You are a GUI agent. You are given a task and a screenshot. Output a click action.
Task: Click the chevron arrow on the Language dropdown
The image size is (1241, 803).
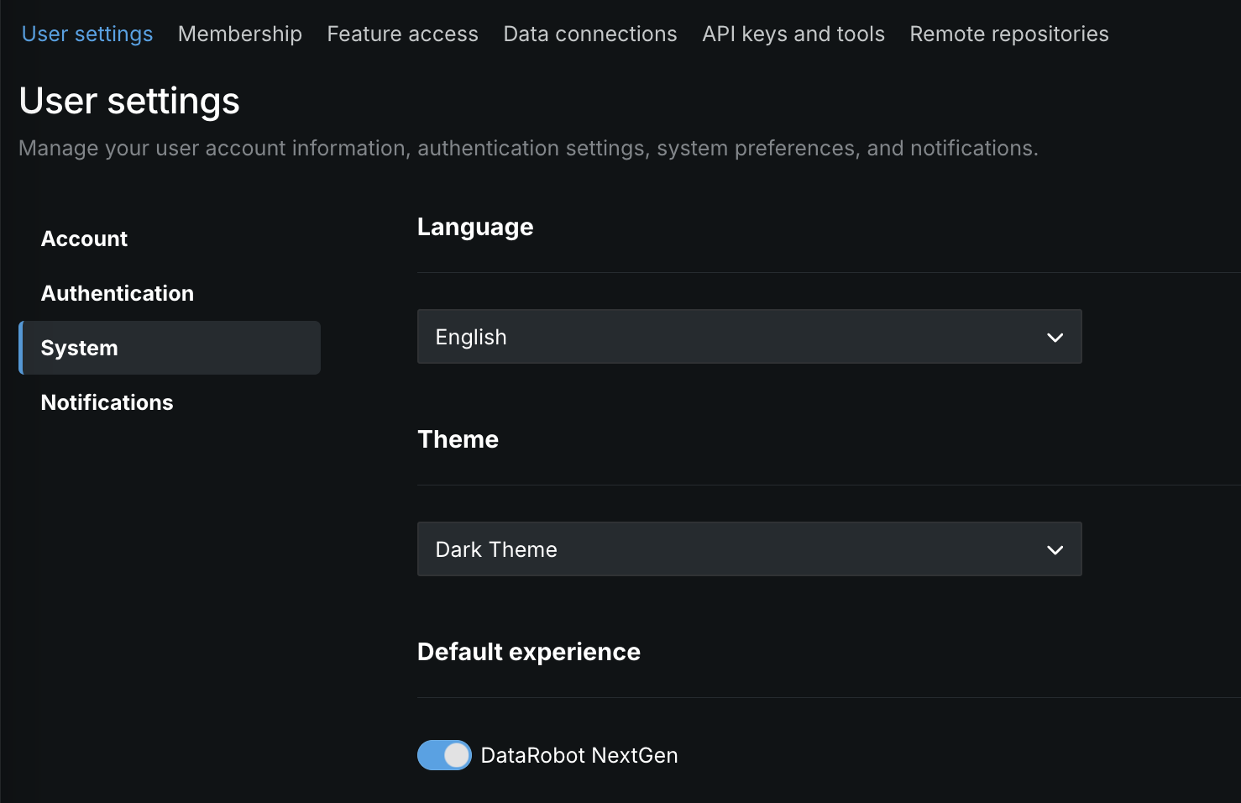(x=1055, y=338)
